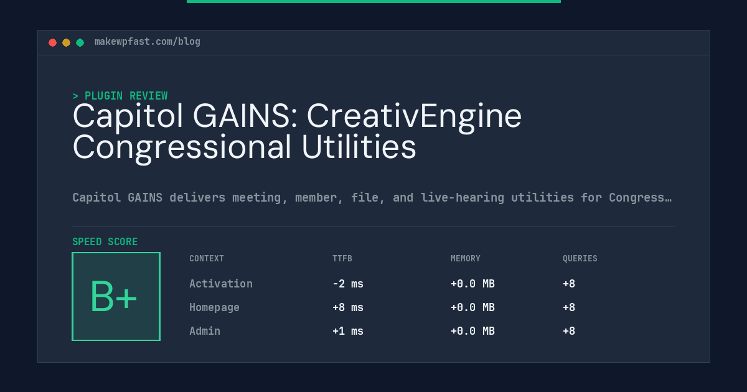Click the yellow window dot
Image resolution: width=747 pixels, height=392 pixels.
(67, 42)
